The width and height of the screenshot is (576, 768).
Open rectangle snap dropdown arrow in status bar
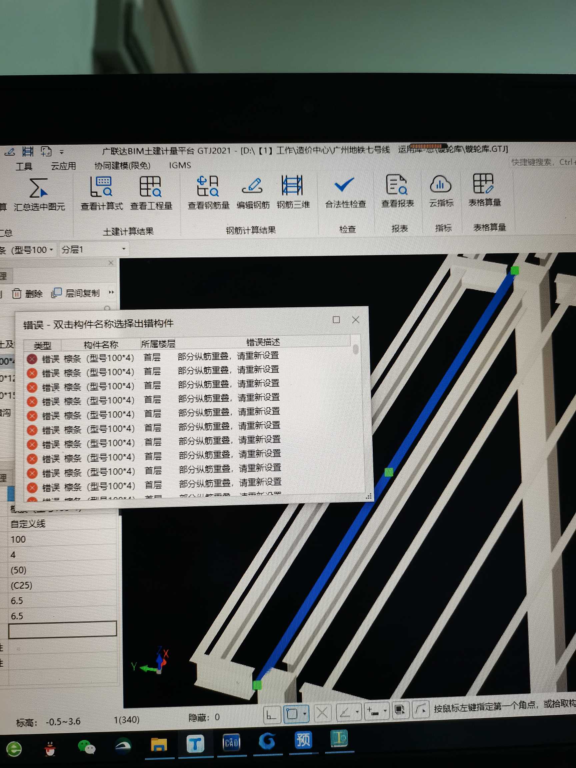pos(304,714)
